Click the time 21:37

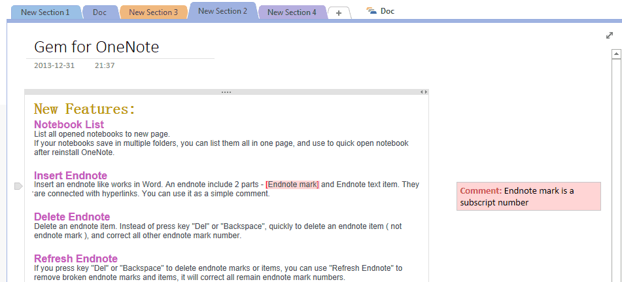[105, 65]
